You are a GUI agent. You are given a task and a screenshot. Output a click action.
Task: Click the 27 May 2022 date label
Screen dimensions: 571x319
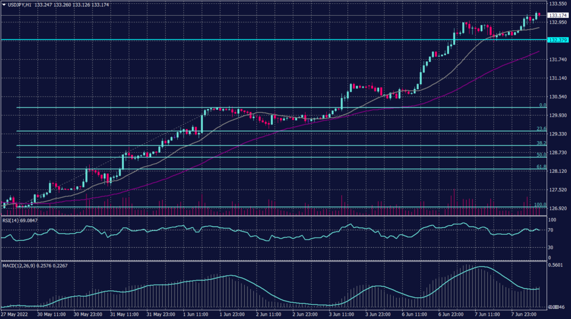(14, 314)
